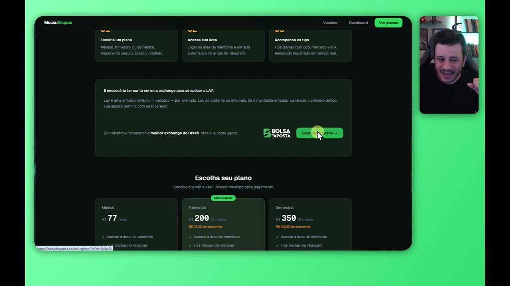Screen dimensions: 510x286
Task: Open the Voucher page
Action: coord(330,23)
